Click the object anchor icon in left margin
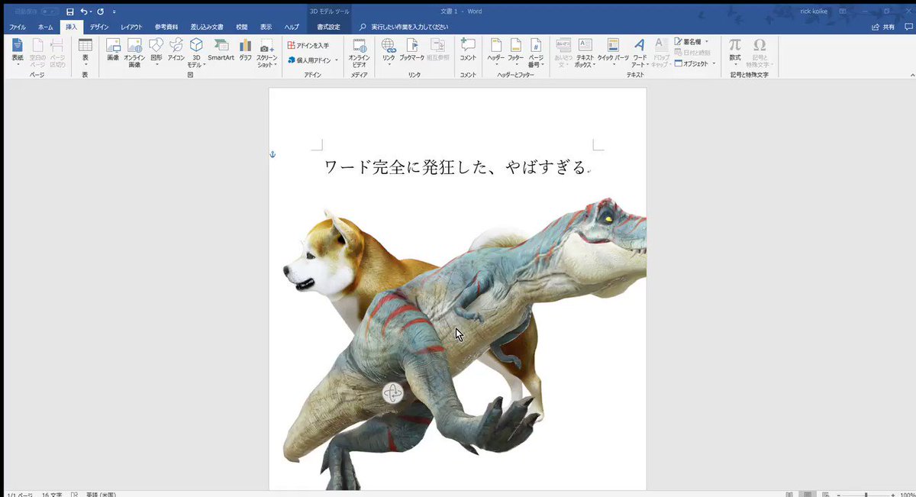The width and height of the screenshot is (916, 497). tap(273, 154)
